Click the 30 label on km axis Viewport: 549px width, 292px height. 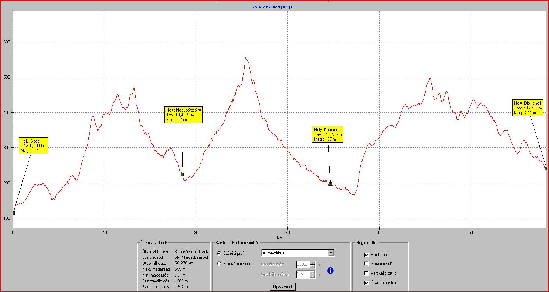(x=288, y=233)
